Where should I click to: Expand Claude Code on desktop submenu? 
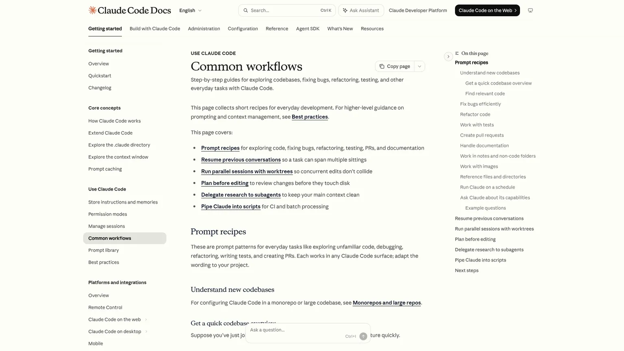[146, 331]
